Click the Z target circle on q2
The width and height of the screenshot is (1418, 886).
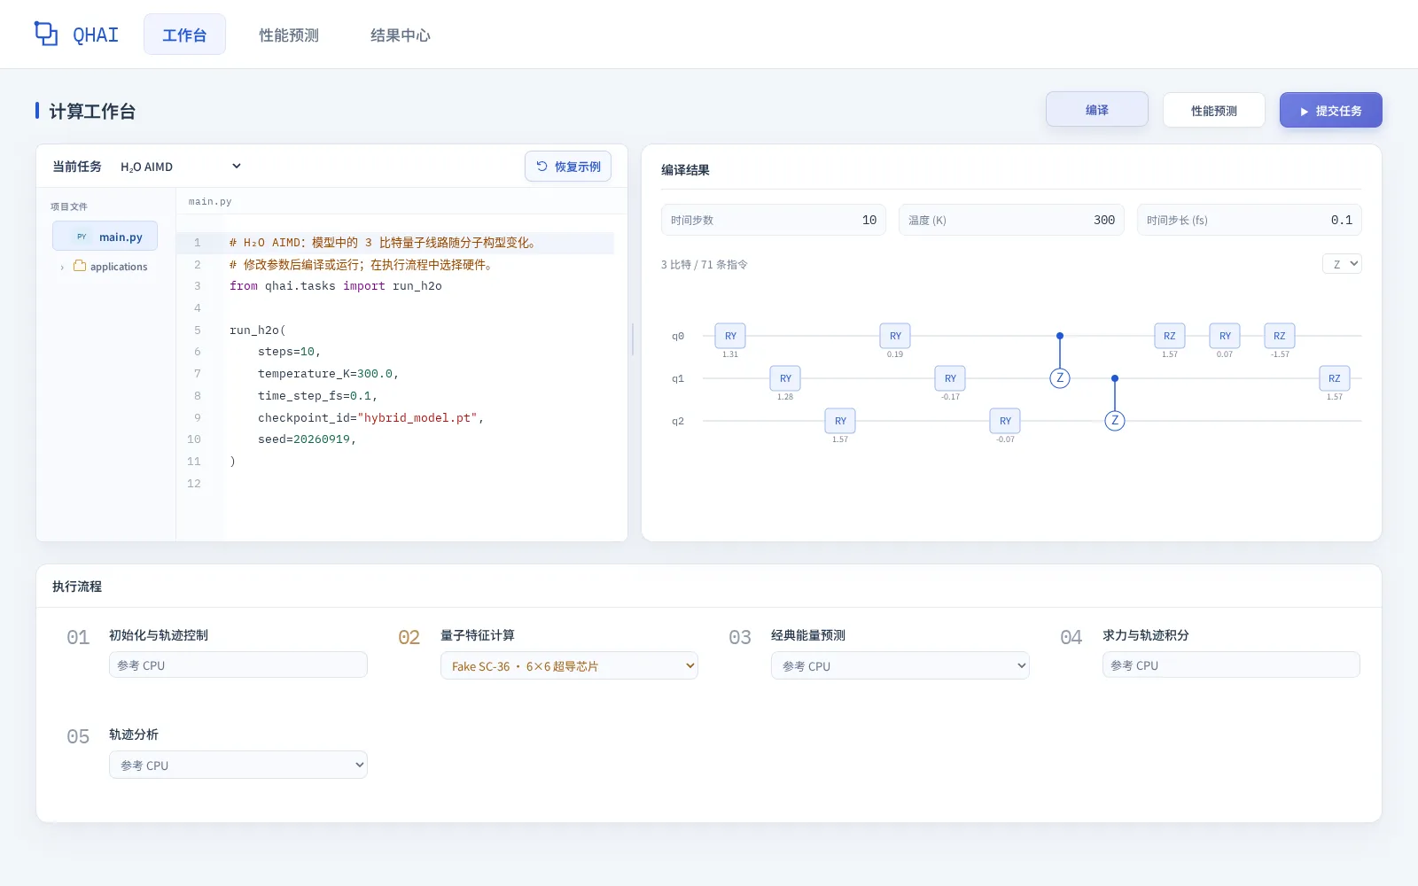pyautogui.click(x=1115, y=421)
